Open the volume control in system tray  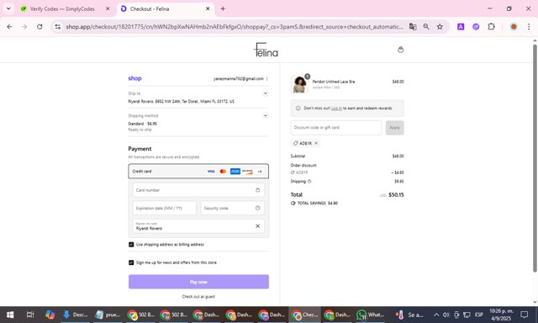pyautogui.click(x=446, y=315)
